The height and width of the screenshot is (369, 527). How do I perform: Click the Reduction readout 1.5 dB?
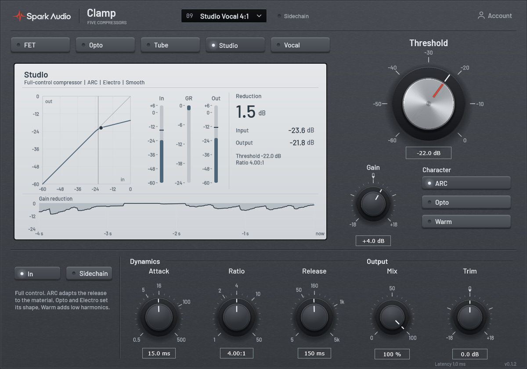coord(251,112)
